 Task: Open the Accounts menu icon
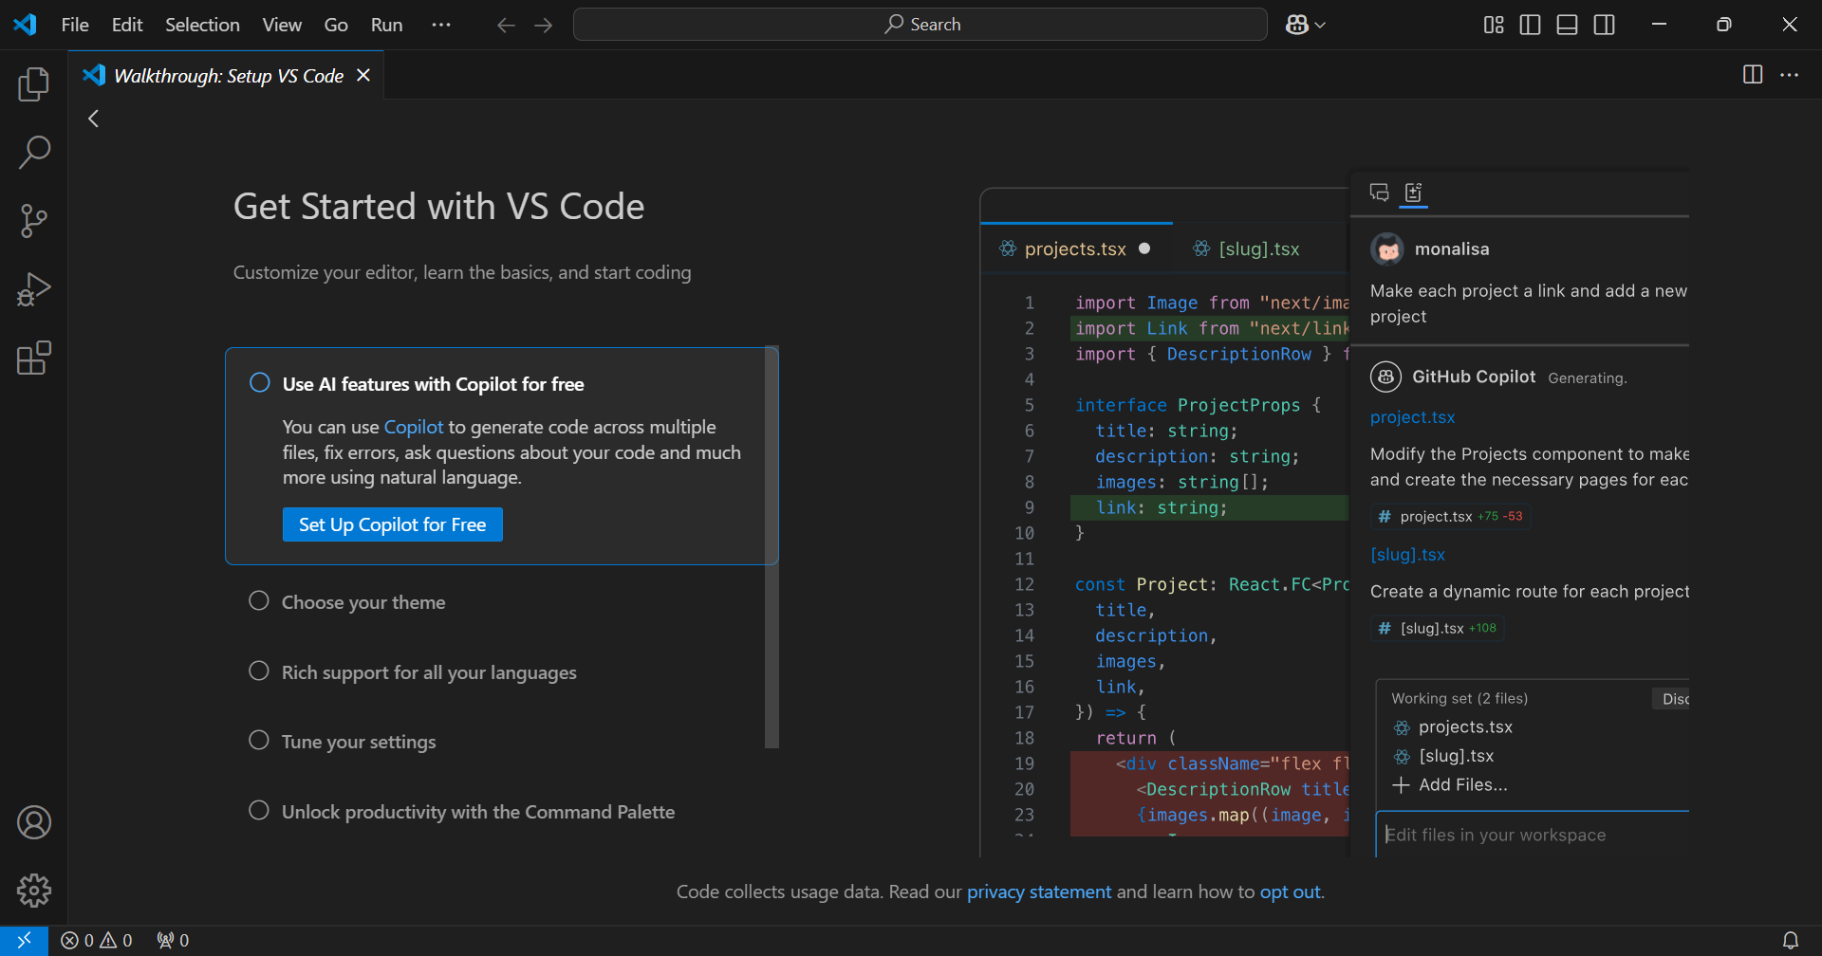[x=34, y=822]
